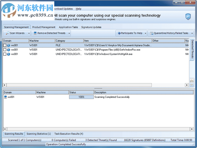197x148 pixels.
Task: Click the blue shield icon in header
Action: click(188, 17)
